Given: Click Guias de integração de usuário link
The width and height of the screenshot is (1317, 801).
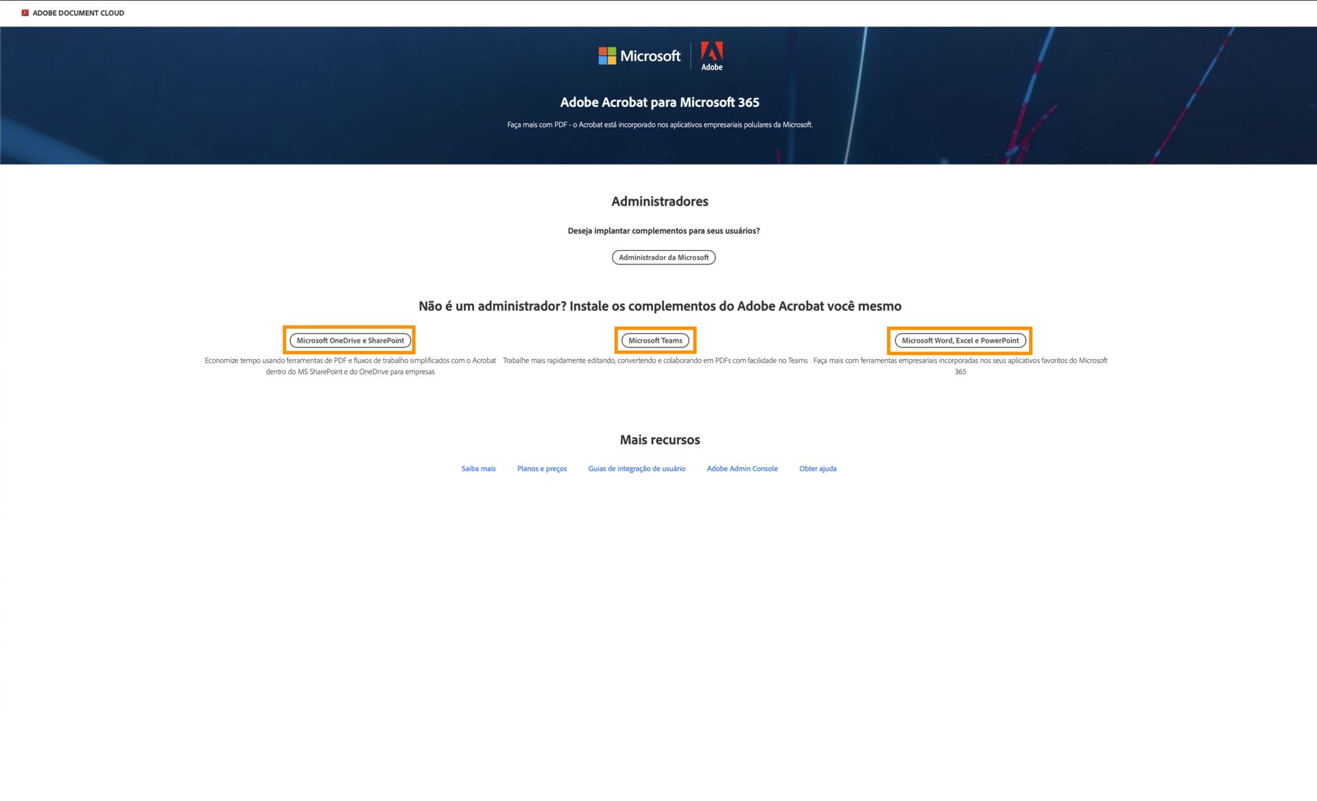Looking at the screenshot, I should click(x=637, y=468).
